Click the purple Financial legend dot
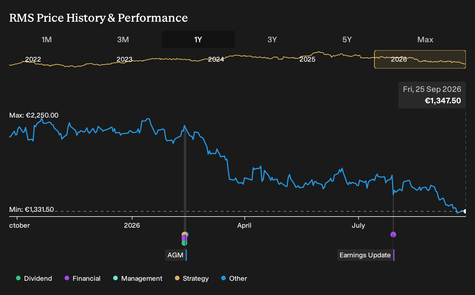Screen dimensions: 475x295 (67, 278)
